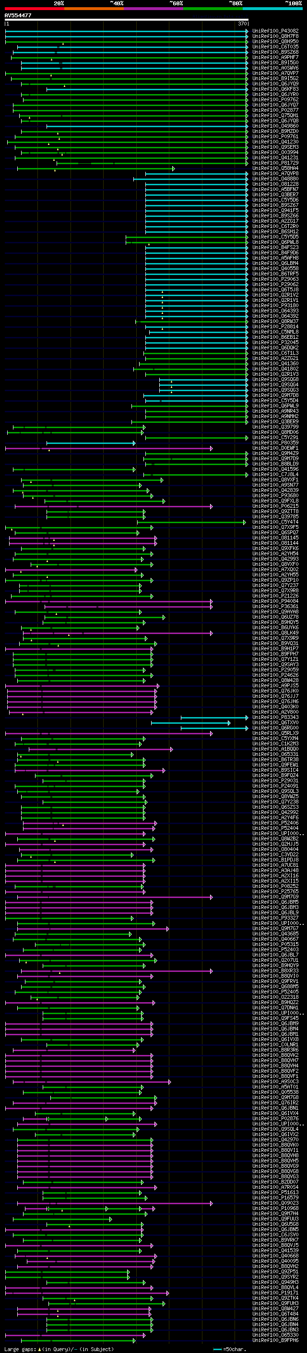Open the UniRef100_P83343 label
307x1353 pixels.
275,717
